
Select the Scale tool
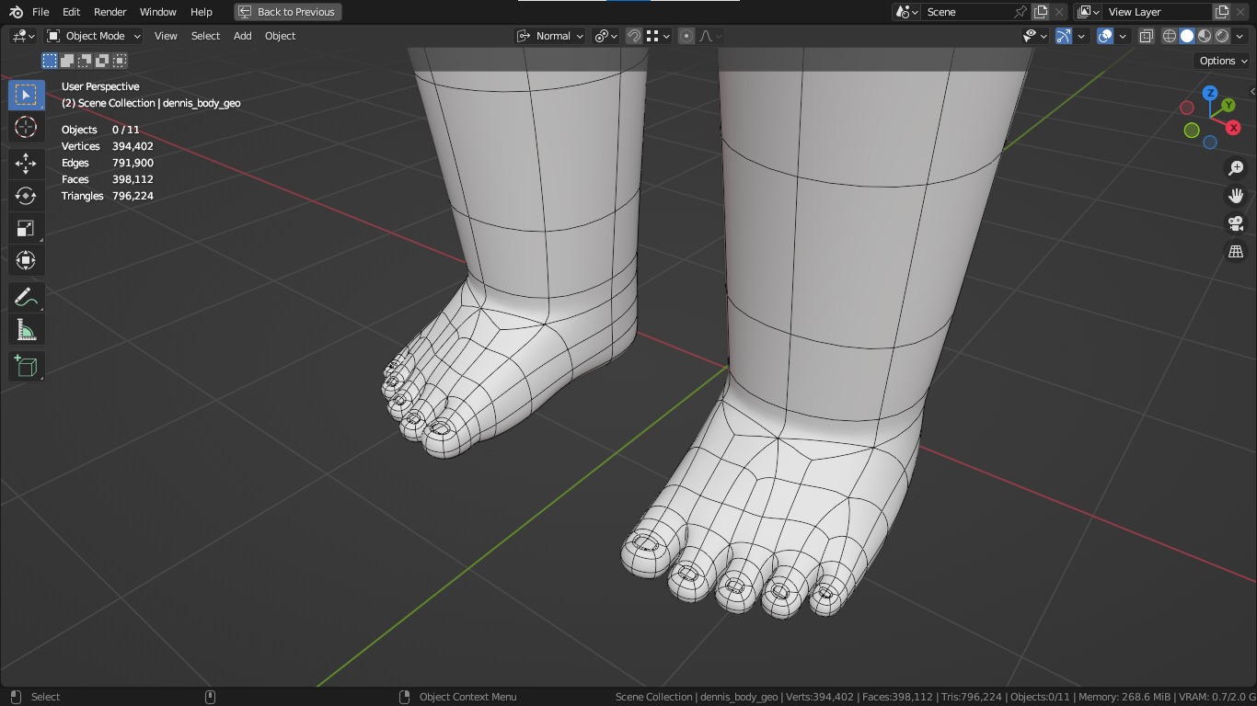click(x=26, y=228)
